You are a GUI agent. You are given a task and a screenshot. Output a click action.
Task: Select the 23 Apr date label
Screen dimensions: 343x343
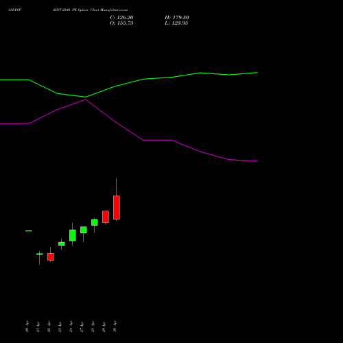60,327
